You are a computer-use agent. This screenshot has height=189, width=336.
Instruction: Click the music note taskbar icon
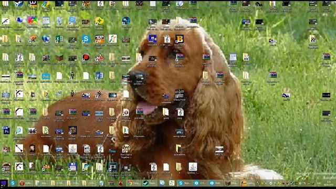(172, 183)
